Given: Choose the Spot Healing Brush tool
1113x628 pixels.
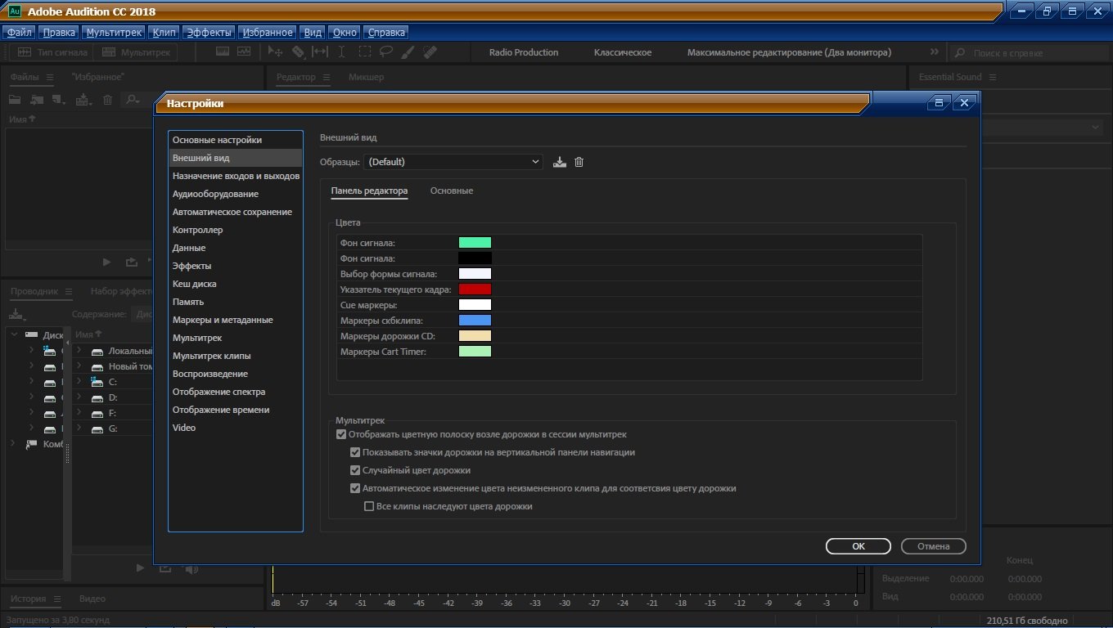Looking at the screenshot, I should 430,52.
